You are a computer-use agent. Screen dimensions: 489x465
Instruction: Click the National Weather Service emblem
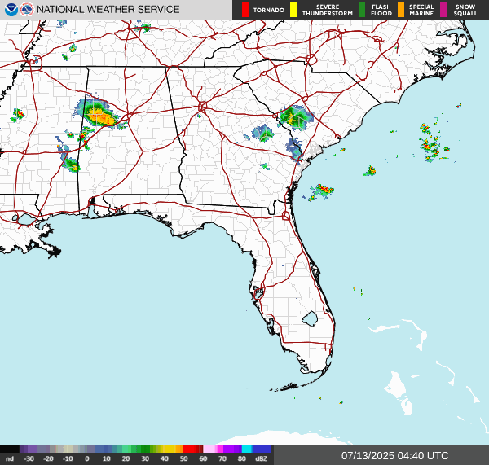[x=27, y=10]
